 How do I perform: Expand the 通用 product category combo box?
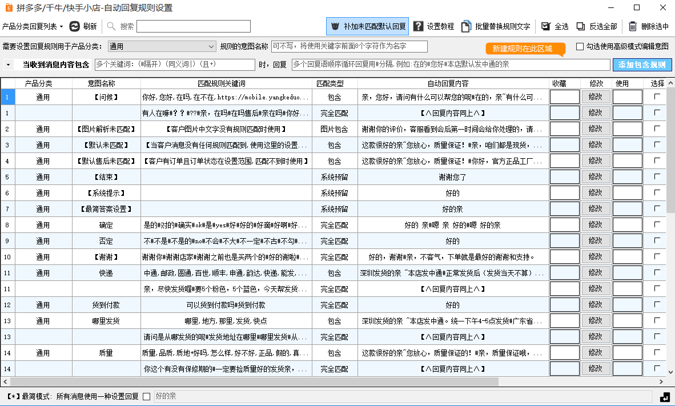click(x=161, y=46)
